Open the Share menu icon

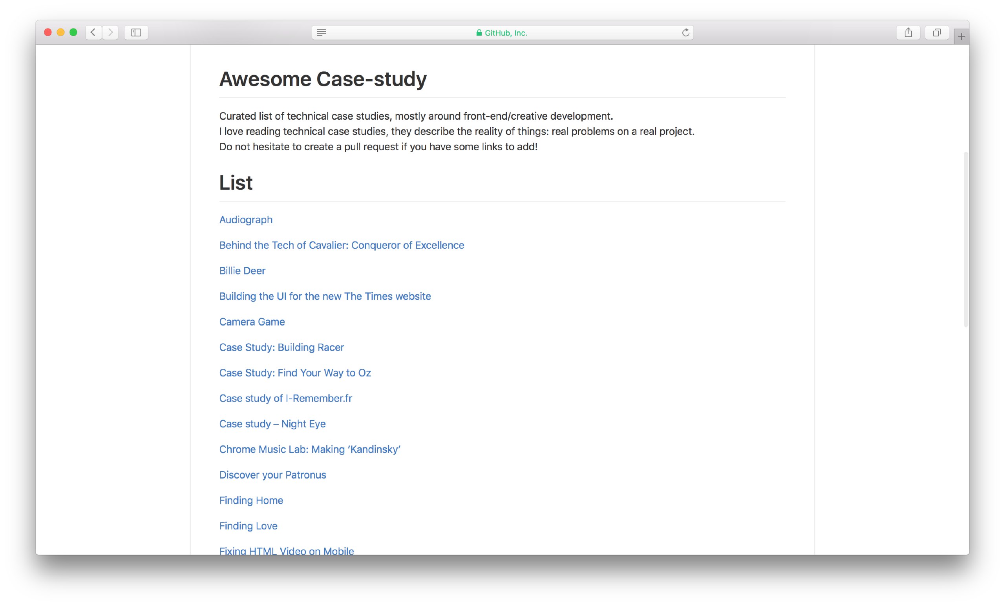pyautogui.click(x=908, y=32)
